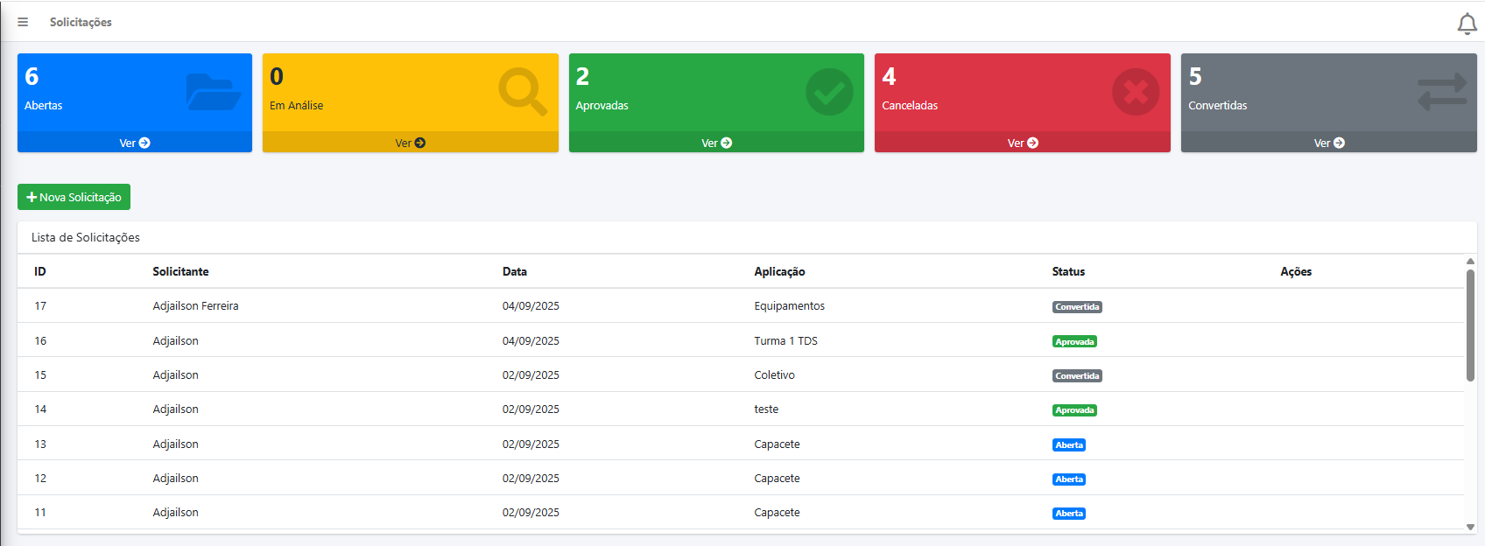Click the ID cell 13
Screen dimensions: 1485x546
pyautogui.click(x=40, y=444)
